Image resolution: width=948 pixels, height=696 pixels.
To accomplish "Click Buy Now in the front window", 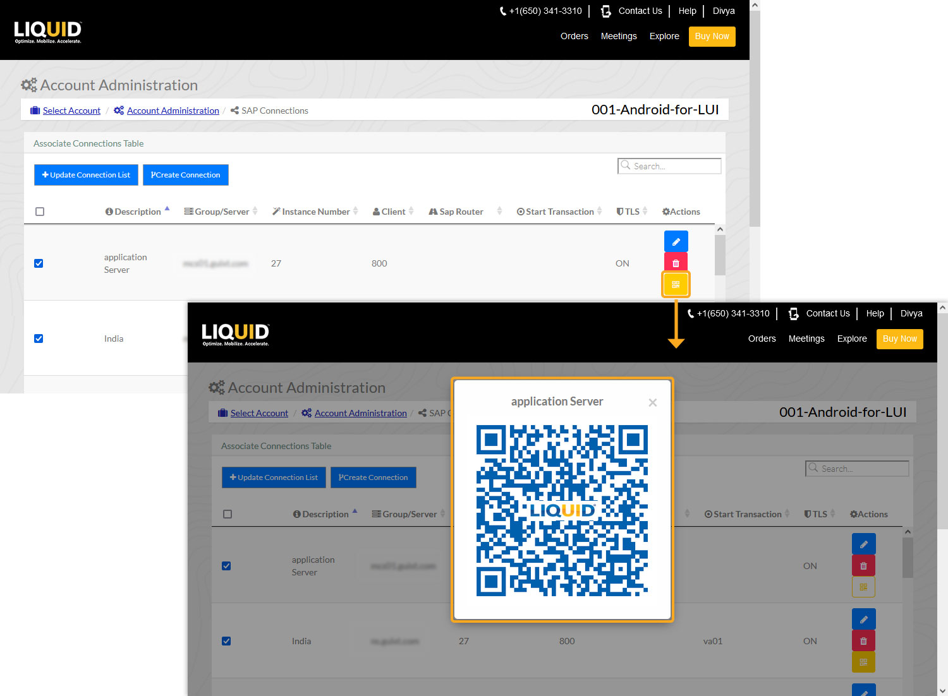I will click(899, 339).
